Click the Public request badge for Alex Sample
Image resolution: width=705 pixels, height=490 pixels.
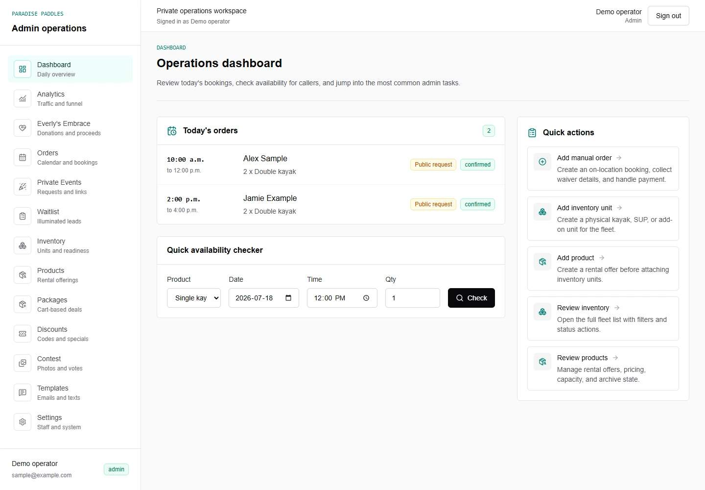[433, 165]
